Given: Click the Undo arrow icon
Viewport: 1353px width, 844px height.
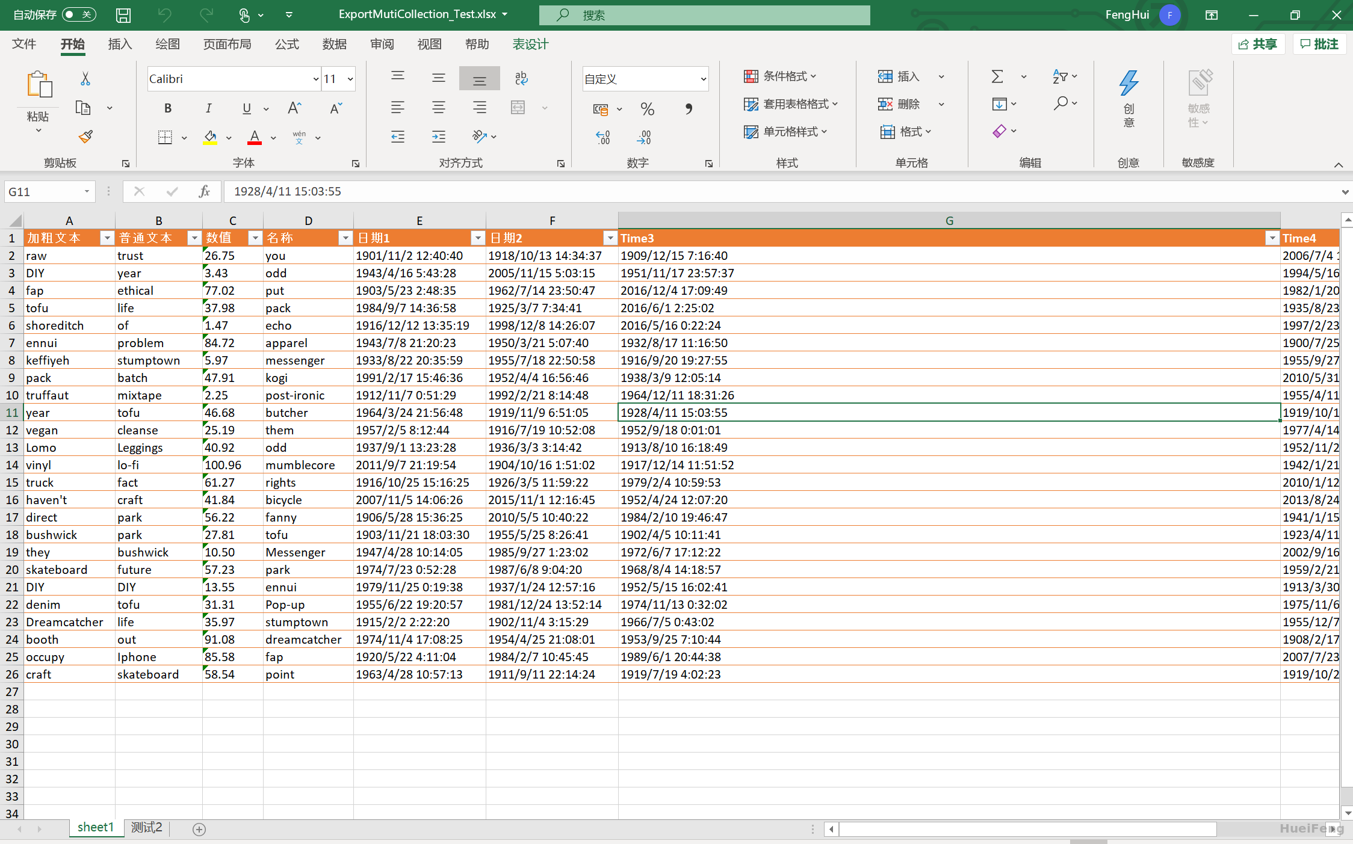Looking at the screenshot, I should [x=164, y=15].
